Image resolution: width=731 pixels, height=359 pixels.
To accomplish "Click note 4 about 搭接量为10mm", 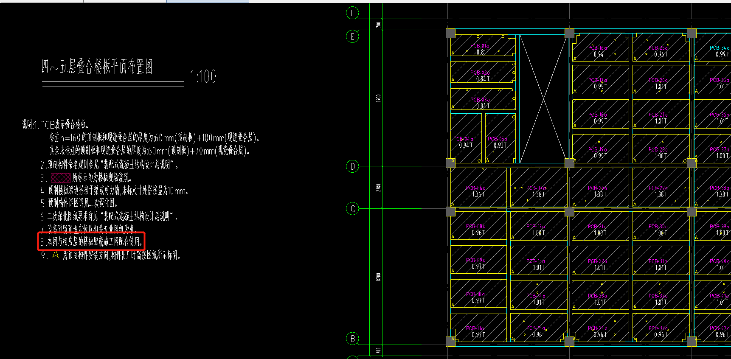I will pyautogui.click(x=114, y=191).
